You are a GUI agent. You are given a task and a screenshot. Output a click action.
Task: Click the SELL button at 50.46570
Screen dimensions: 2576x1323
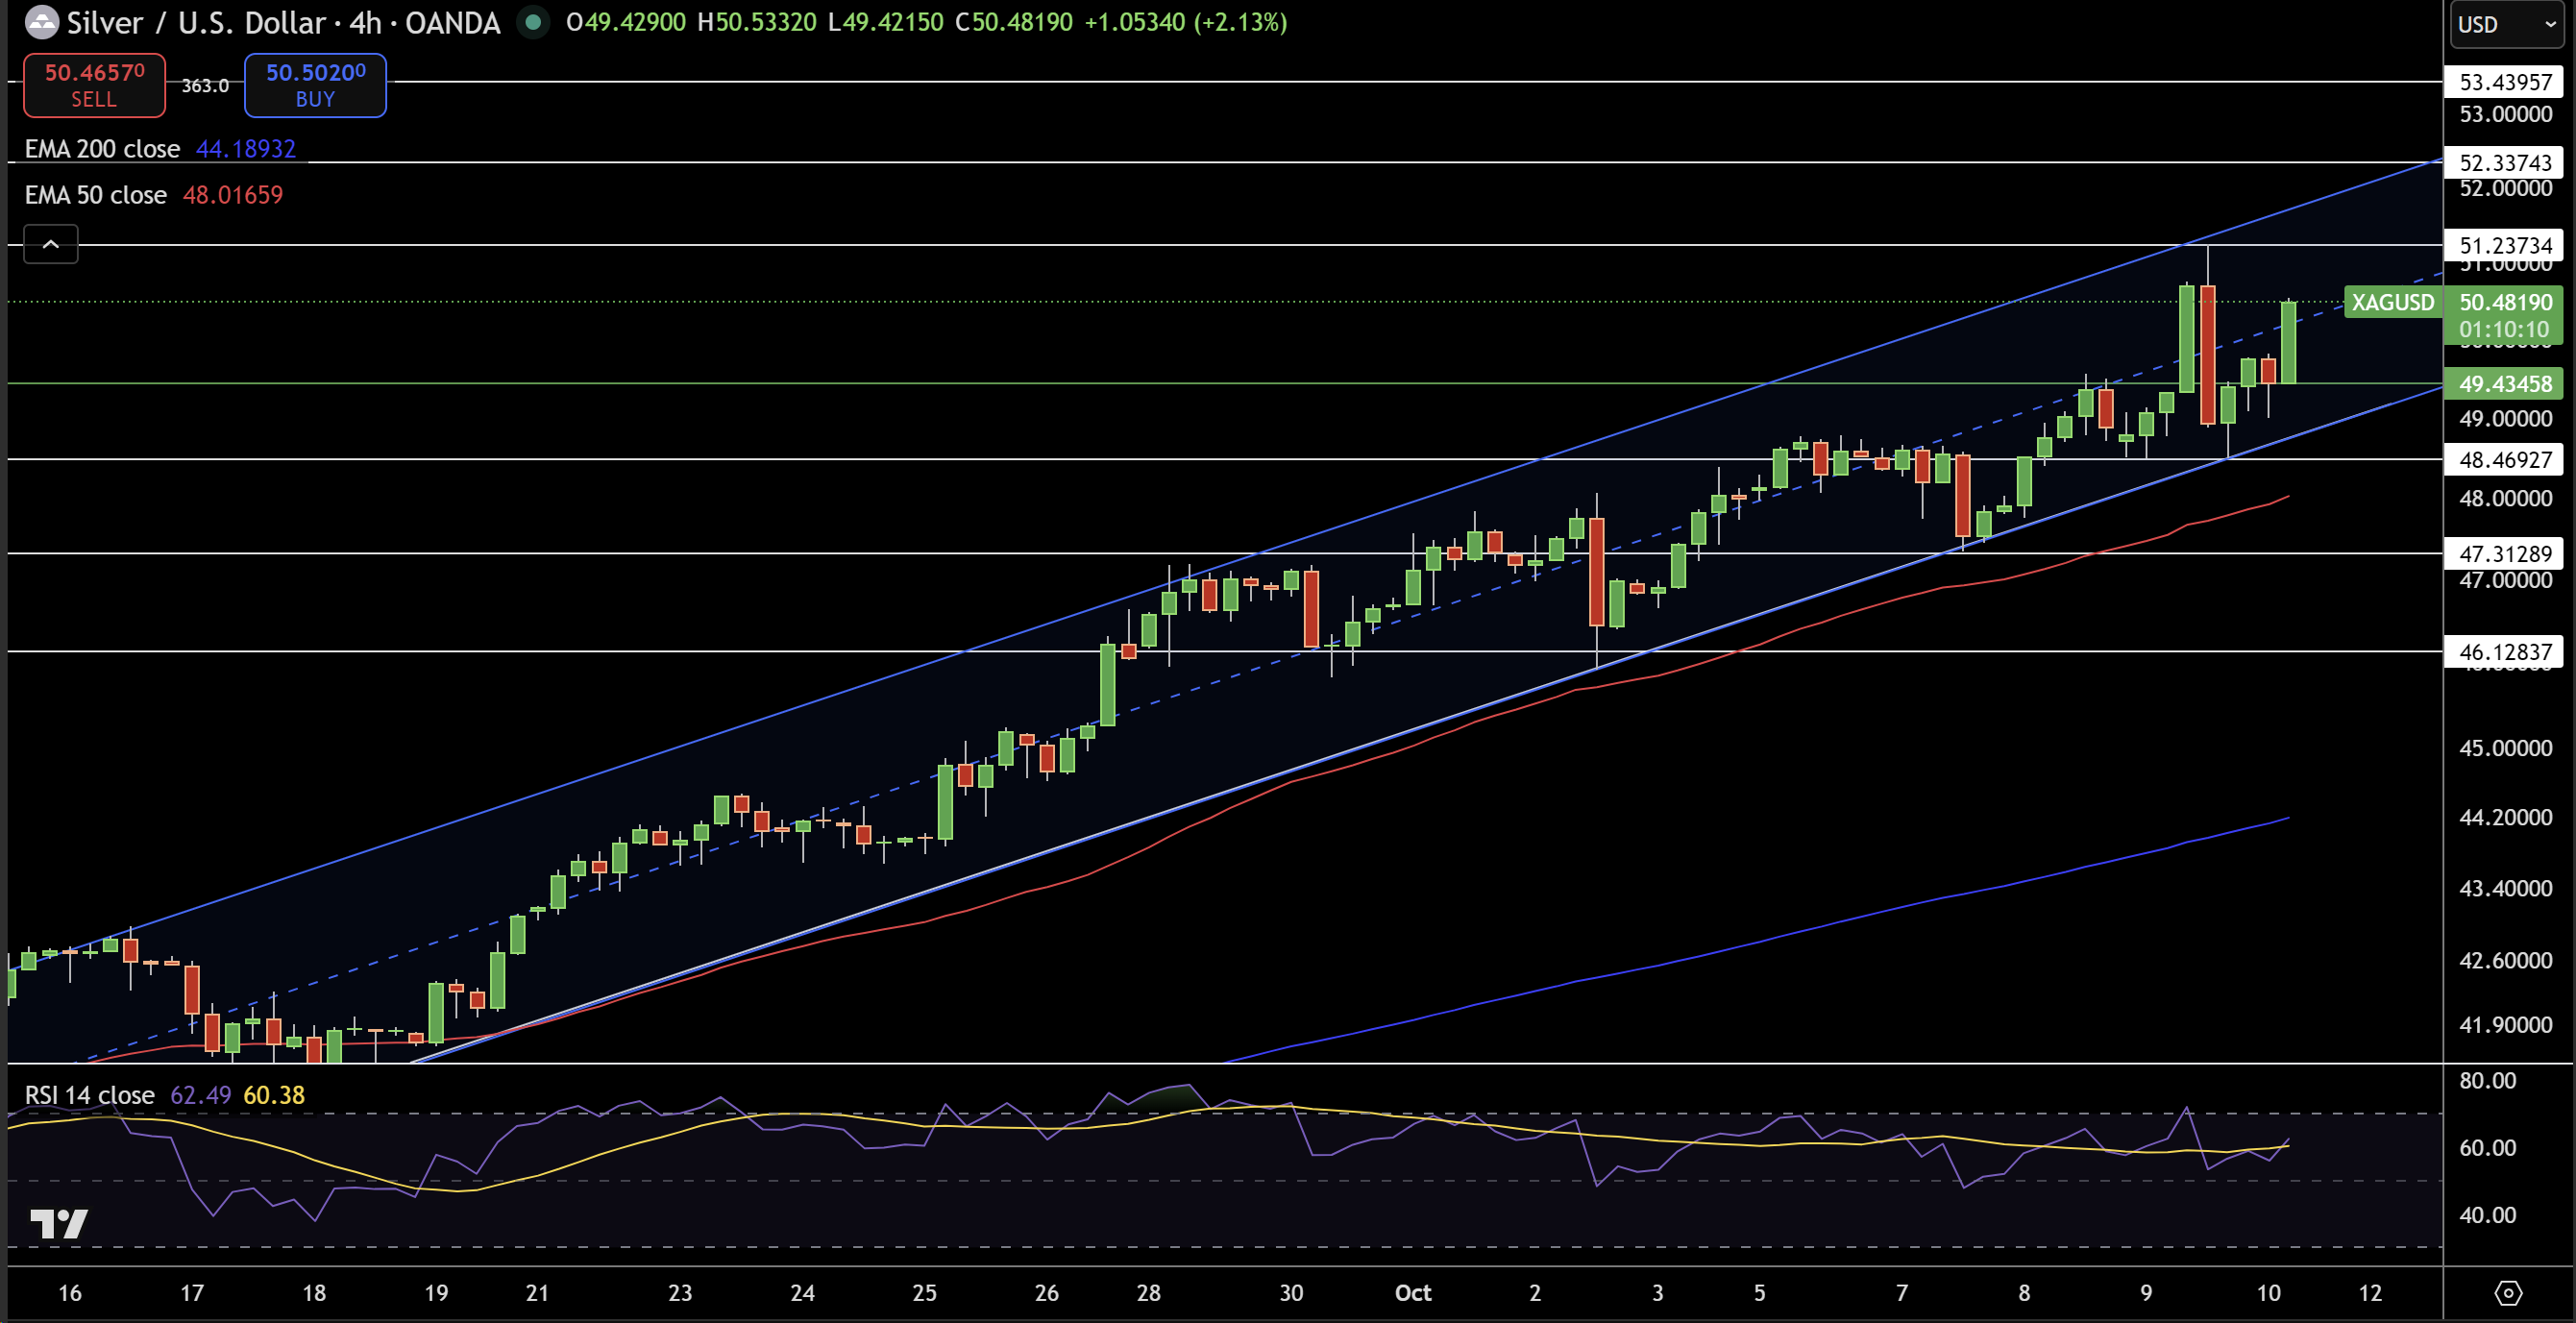point(94,85)
